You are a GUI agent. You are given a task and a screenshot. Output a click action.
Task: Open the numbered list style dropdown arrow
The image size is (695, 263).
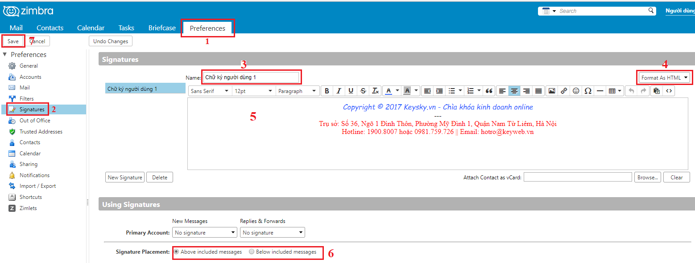(x=479, y=91)
